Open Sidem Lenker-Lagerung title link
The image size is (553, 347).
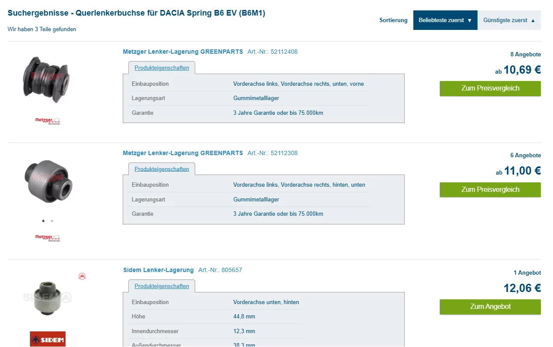158,270
